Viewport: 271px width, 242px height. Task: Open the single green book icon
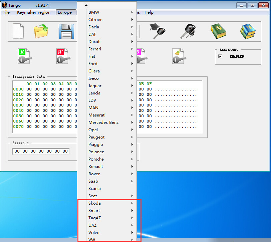coord(218,31)
